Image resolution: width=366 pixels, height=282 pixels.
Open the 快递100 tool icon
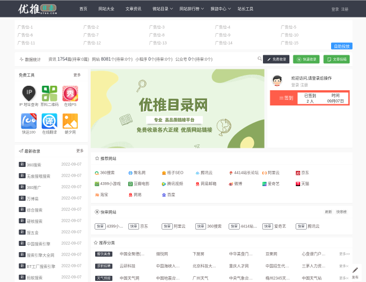click(x=29, y=121)
